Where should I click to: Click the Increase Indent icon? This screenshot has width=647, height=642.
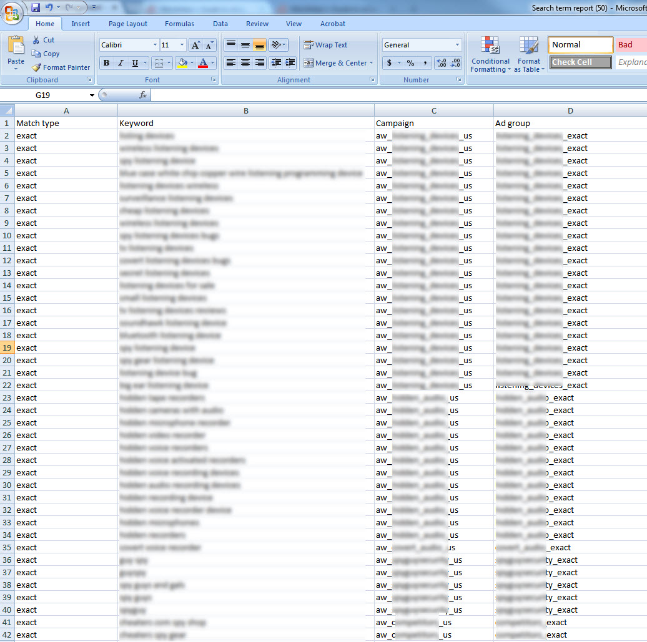point(290,63)
